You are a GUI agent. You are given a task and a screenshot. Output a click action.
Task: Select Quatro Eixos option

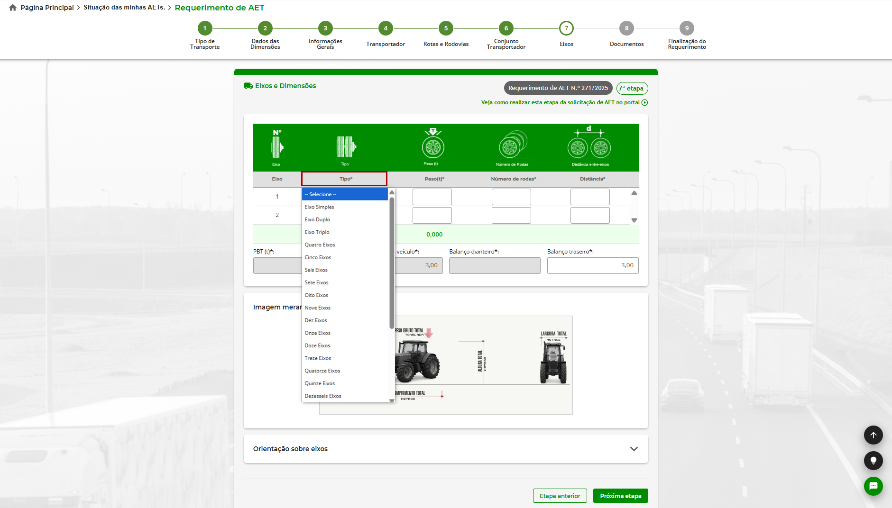point(345,245)
